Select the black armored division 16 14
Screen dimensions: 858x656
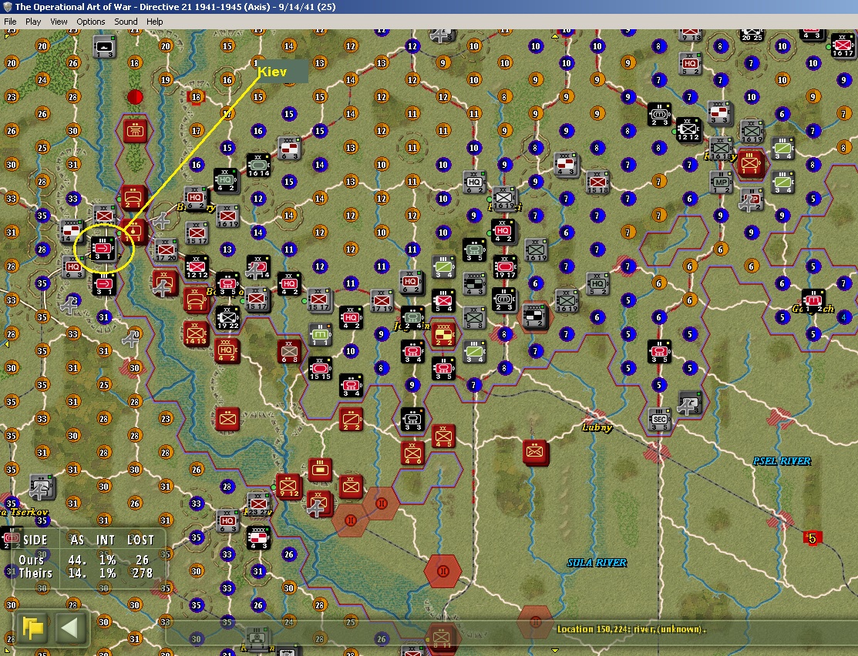coord(258,166)
